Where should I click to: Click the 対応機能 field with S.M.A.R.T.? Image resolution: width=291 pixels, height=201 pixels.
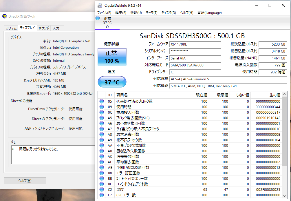pos(228,86)
